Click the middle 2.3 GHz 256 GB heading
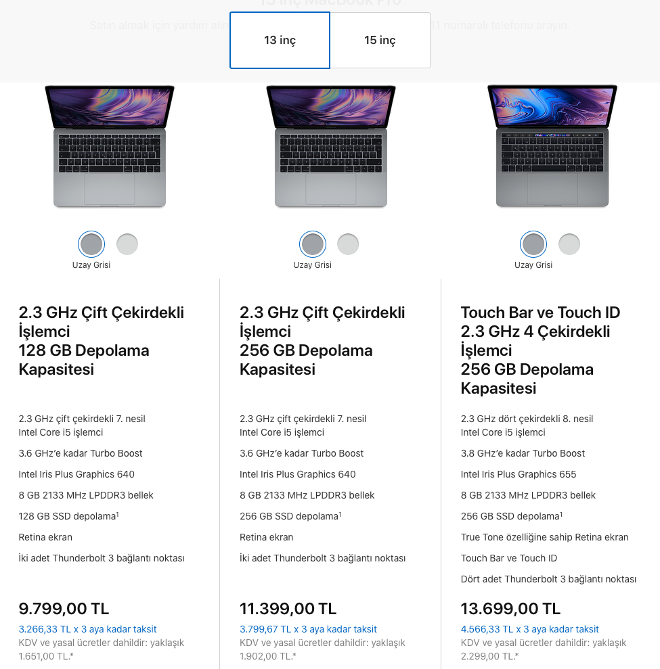The image size is (660, 669). click(x=322, y=340)
